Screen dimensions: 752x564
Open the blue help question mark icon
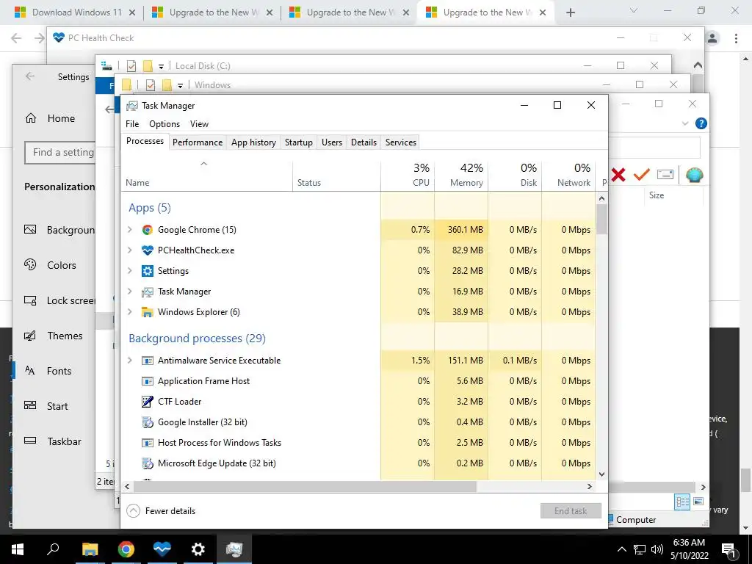701,123
